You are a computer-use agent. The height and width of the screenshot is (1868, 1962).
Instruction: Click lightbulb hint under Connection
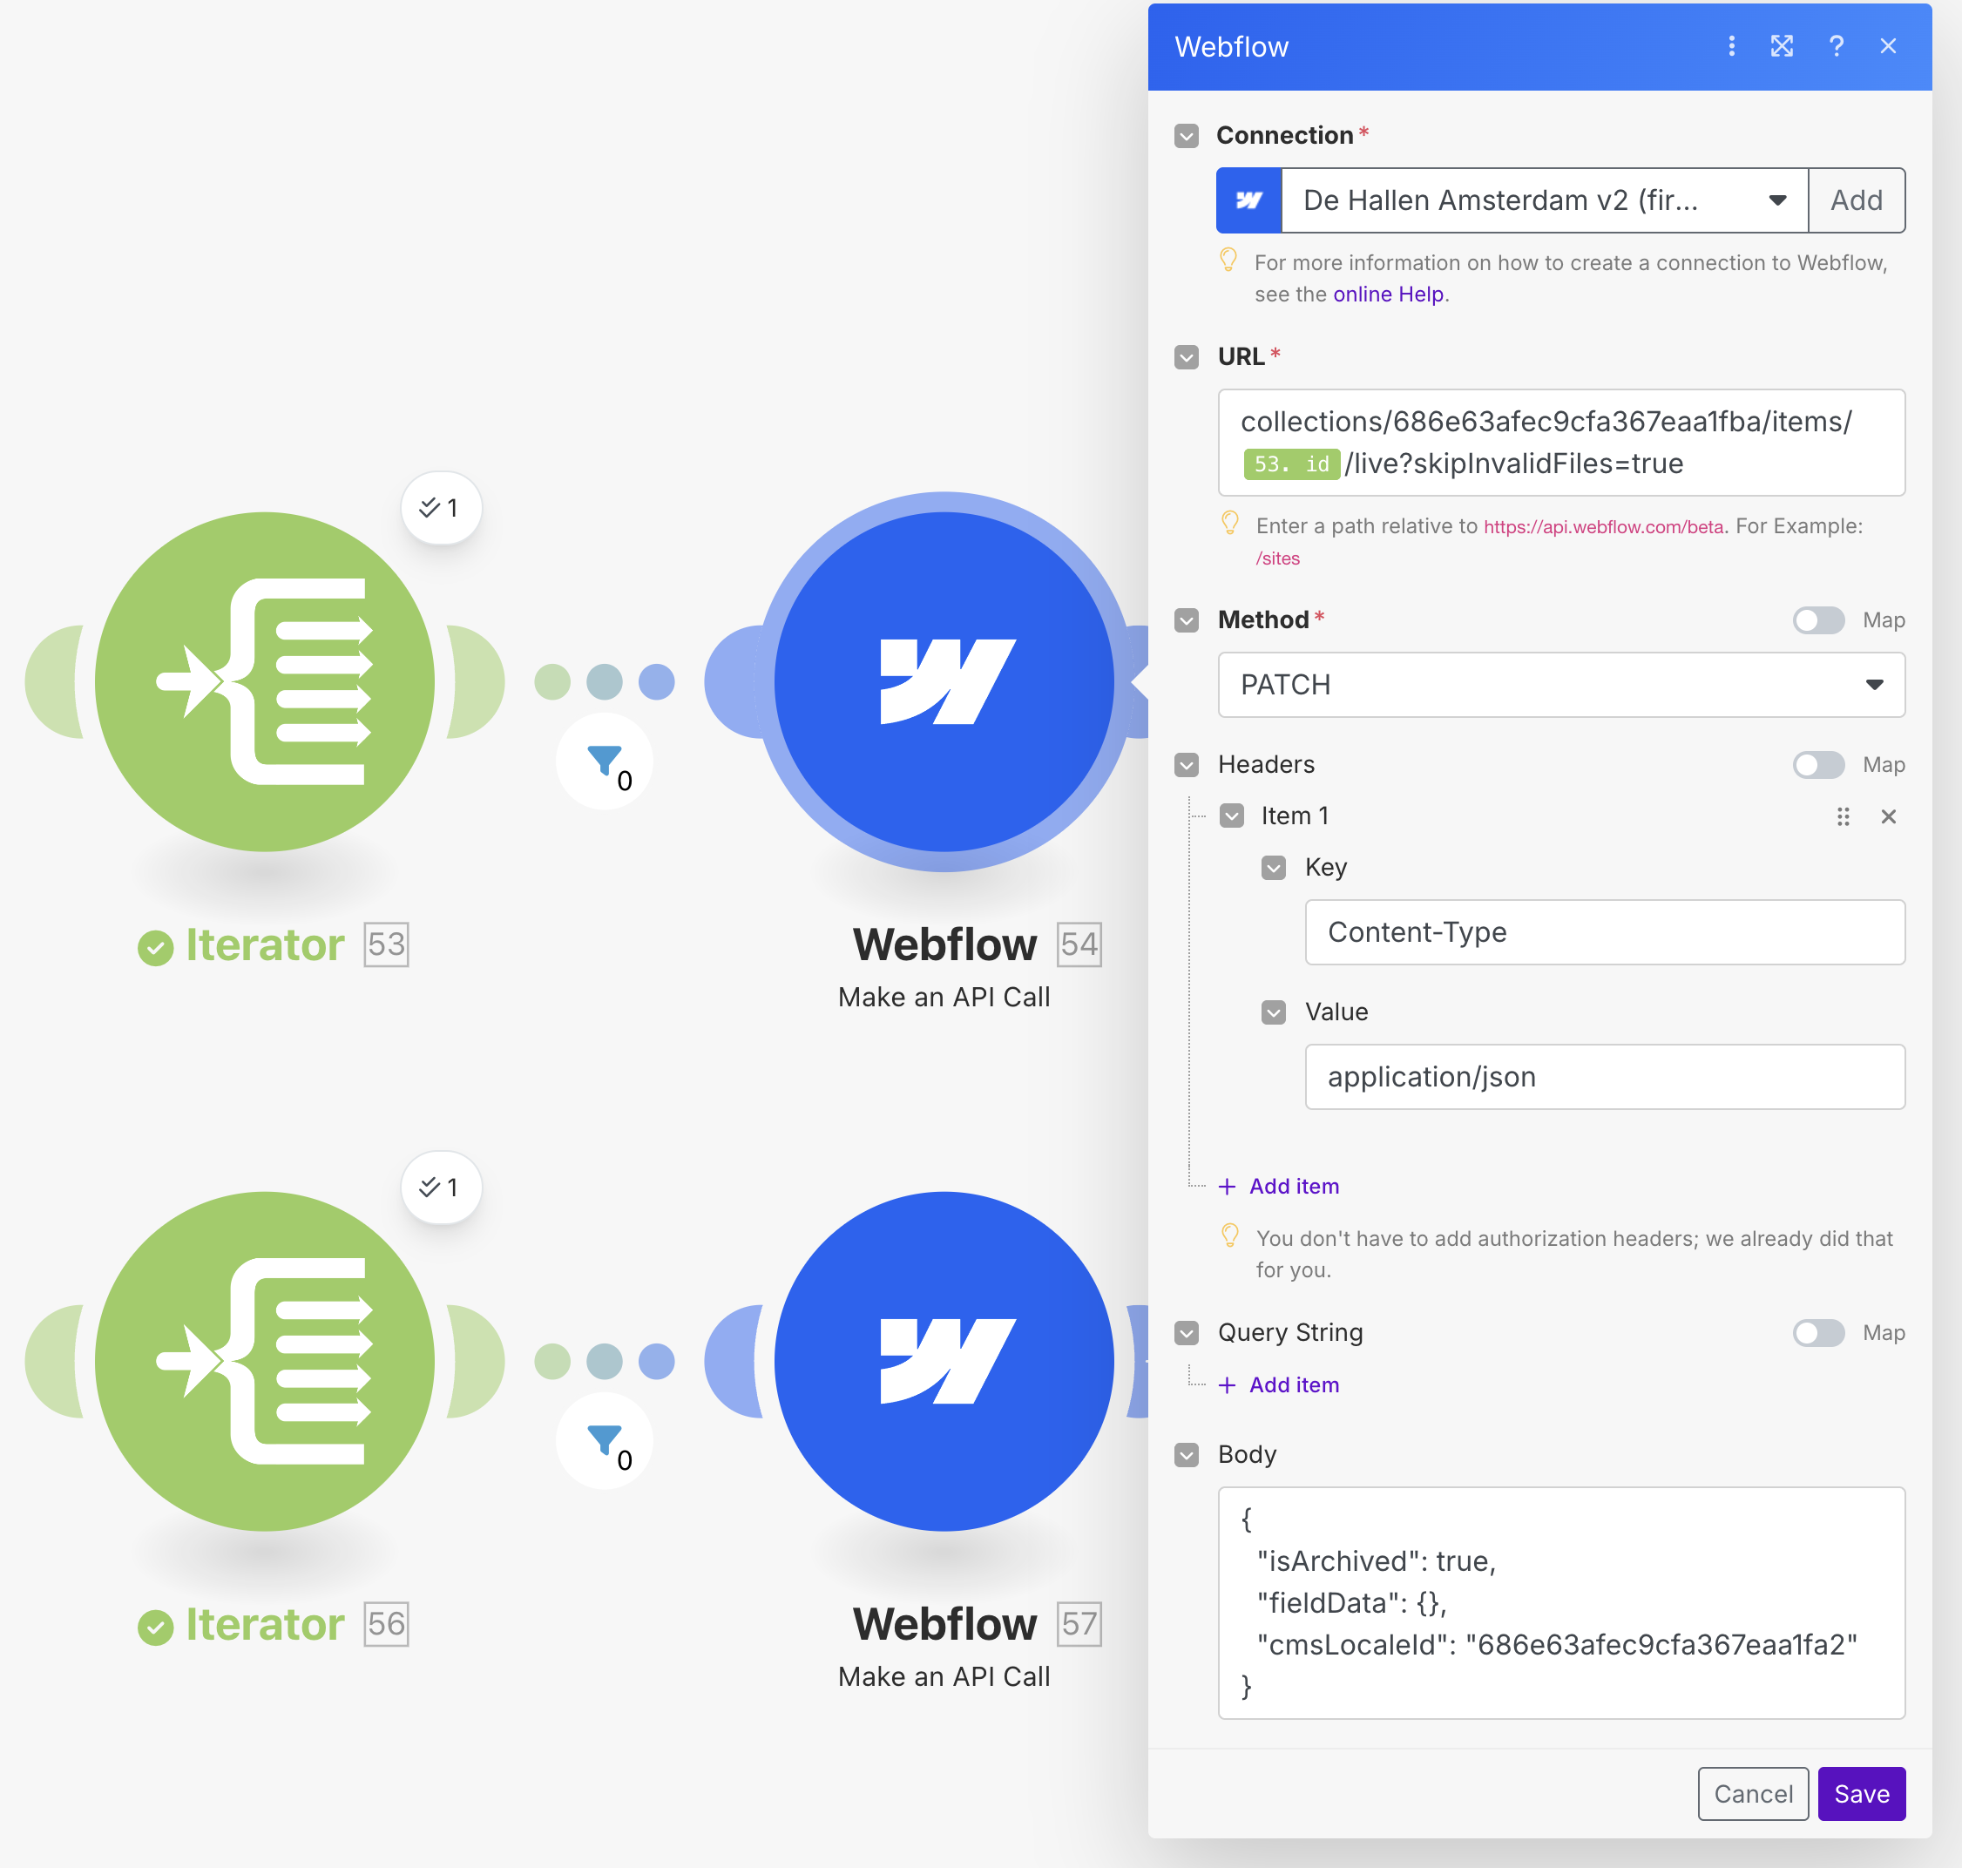tap(1228, 261)
